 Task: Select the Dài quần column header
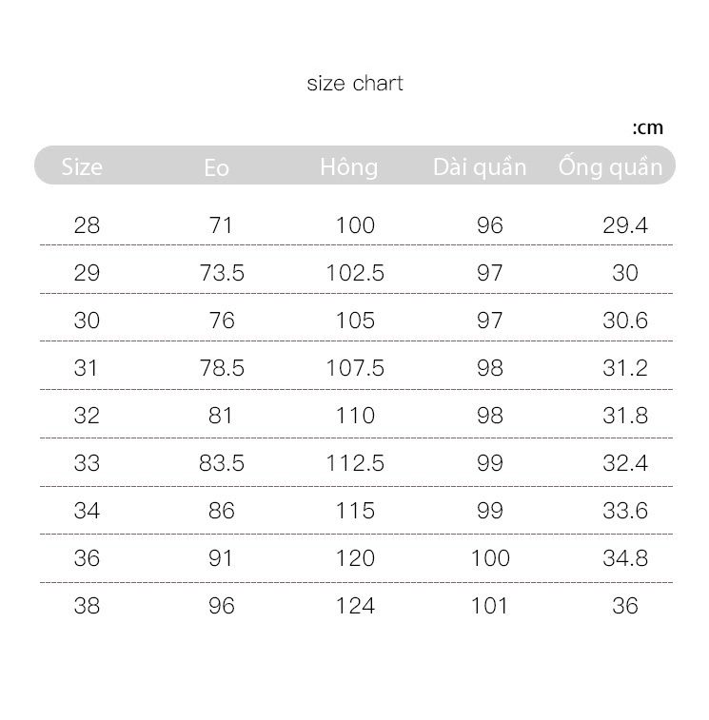tap(480, 167)
